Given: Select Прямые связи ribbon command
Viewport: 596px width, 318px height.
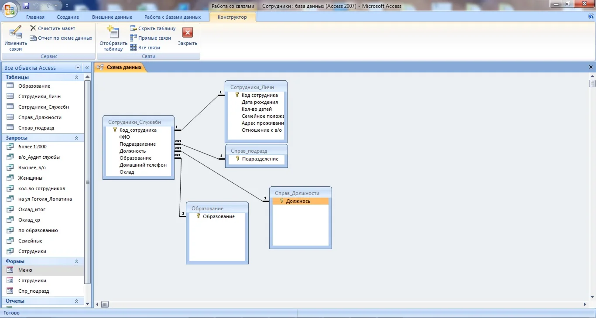Looking at the screenshot, I should click(x=151, y=38).
